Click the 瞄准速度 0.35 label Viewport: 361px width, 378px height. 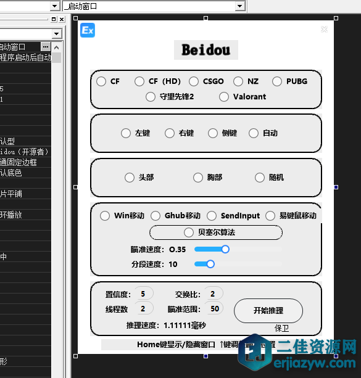[x=158, y=250]
